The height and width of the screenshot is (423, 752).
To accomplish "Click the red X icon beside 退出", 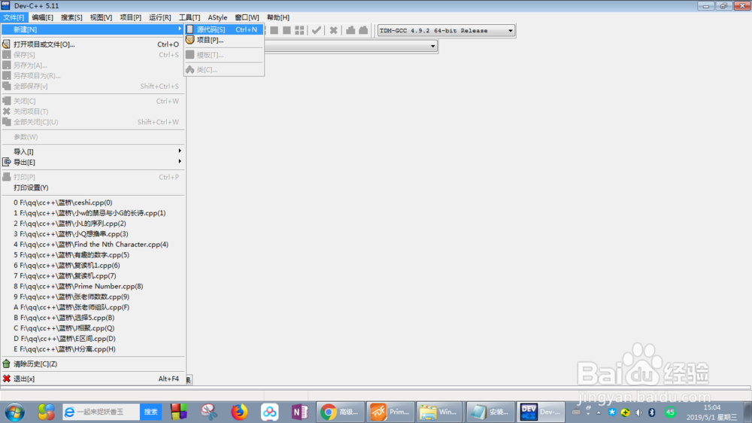I will (6, 379).
